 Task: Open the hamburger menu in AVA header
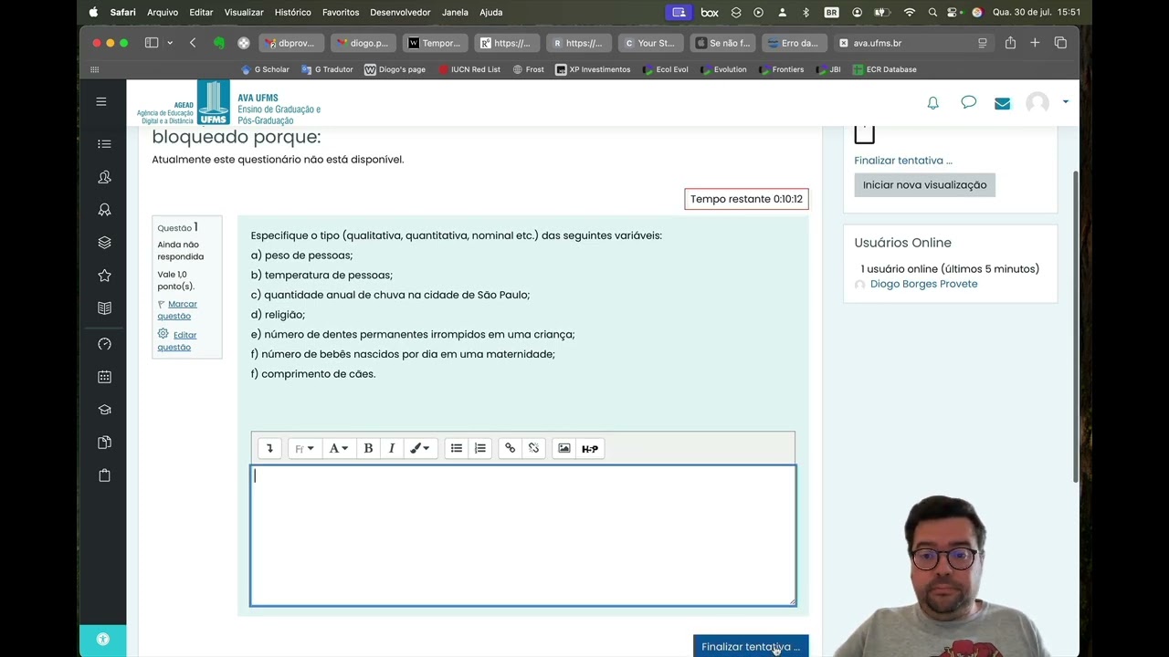pos(101,101)
